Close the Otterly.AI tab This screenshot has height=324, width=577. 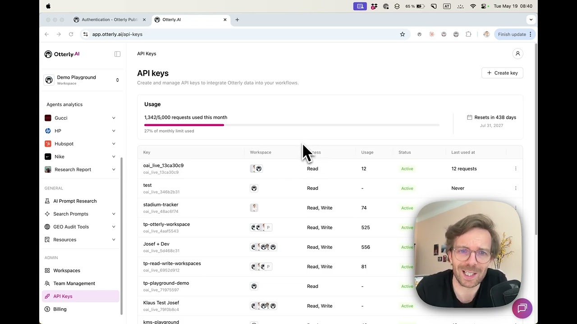[x=225, y=20]
